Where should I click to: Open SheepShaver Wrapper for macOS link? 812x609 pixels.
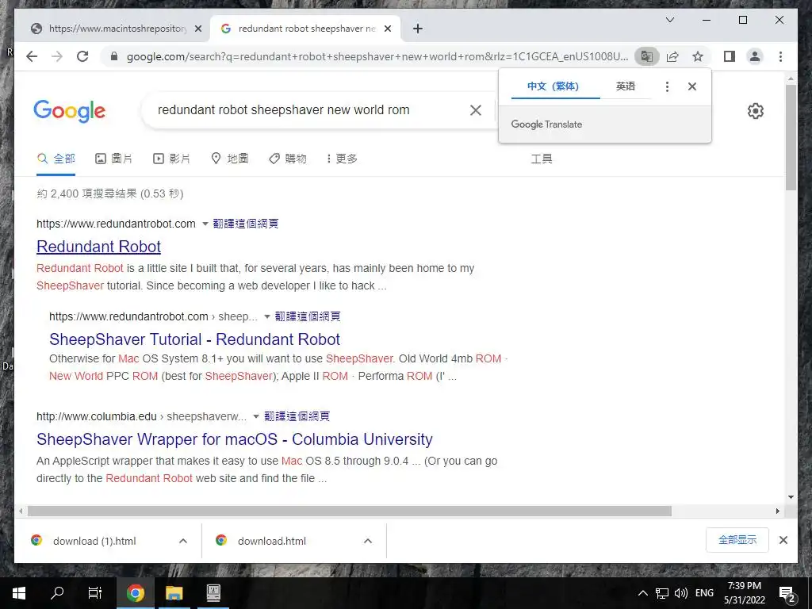pyautogui.click(x=235, y=439)
